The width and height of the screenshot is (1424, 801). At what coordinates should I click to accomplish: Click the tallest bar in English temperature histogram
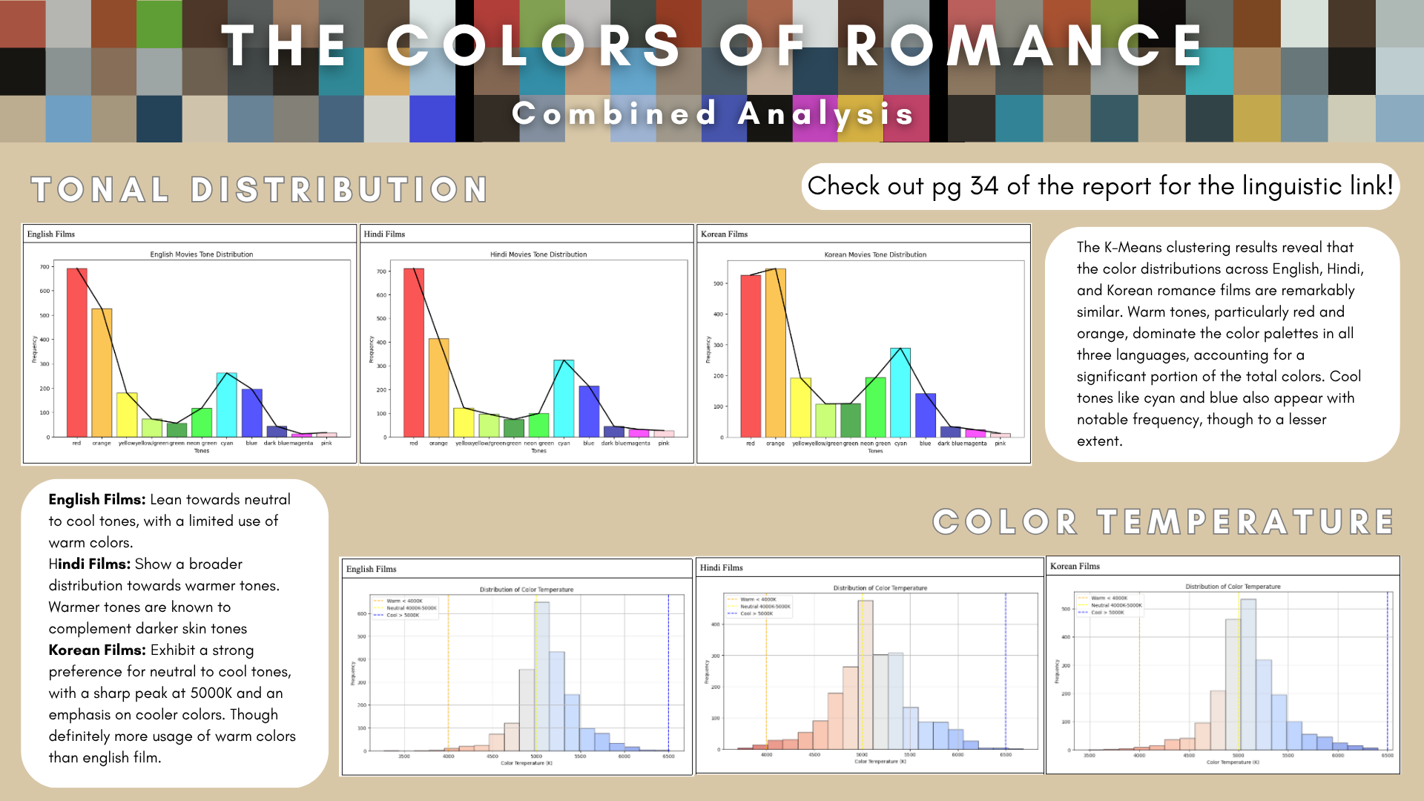pos(542,676)
